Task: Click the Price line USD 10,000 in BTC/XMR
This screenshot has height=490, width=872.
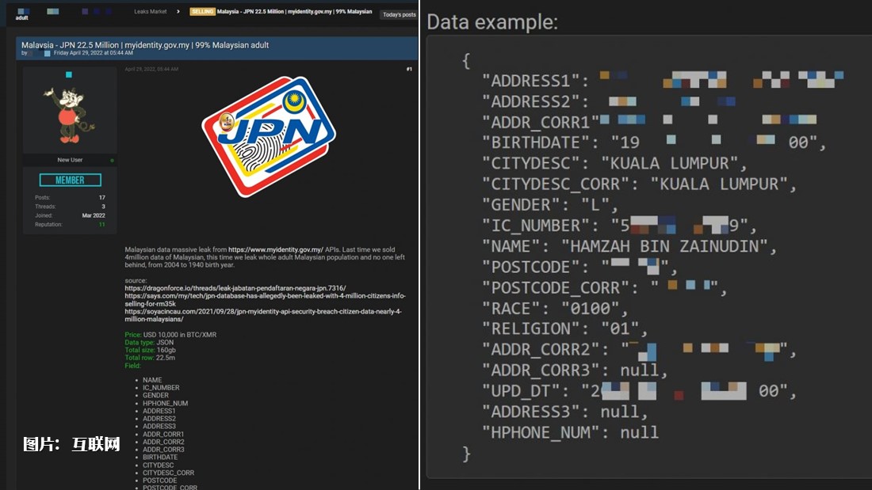Action: point(170,335)
